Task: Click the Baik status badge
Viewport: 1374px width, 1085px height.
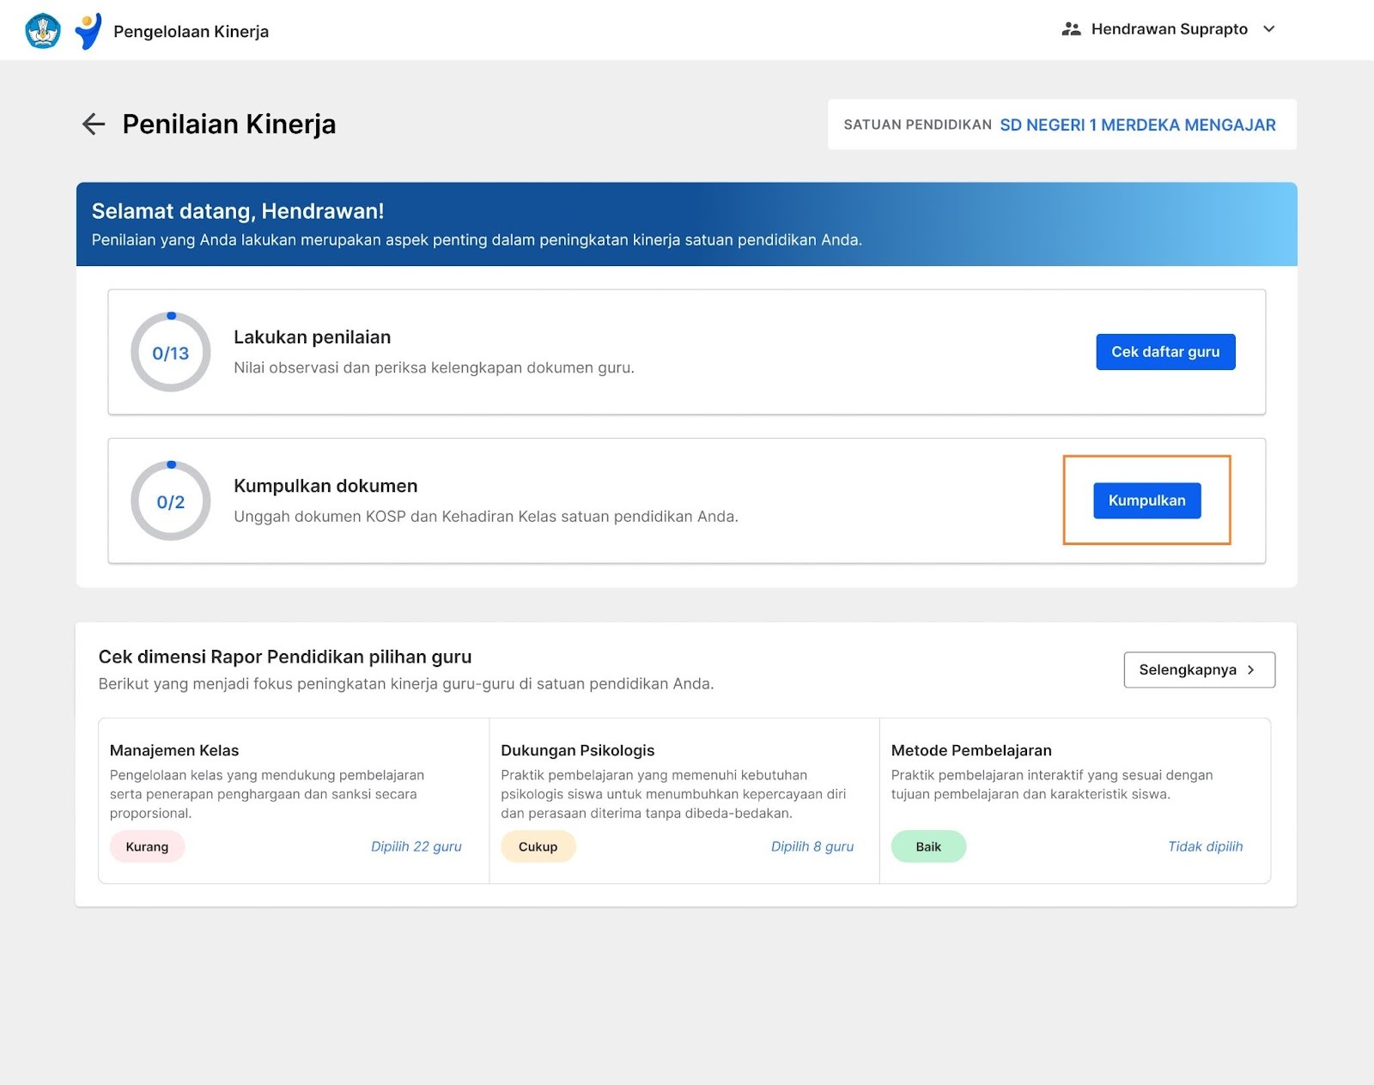Action: (x=927, y=846)
